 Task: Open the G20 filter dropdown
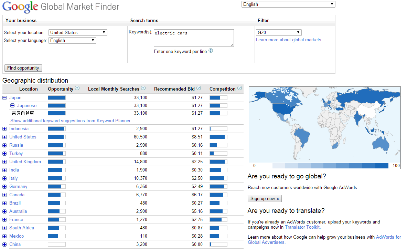click(x=279, y=32)
